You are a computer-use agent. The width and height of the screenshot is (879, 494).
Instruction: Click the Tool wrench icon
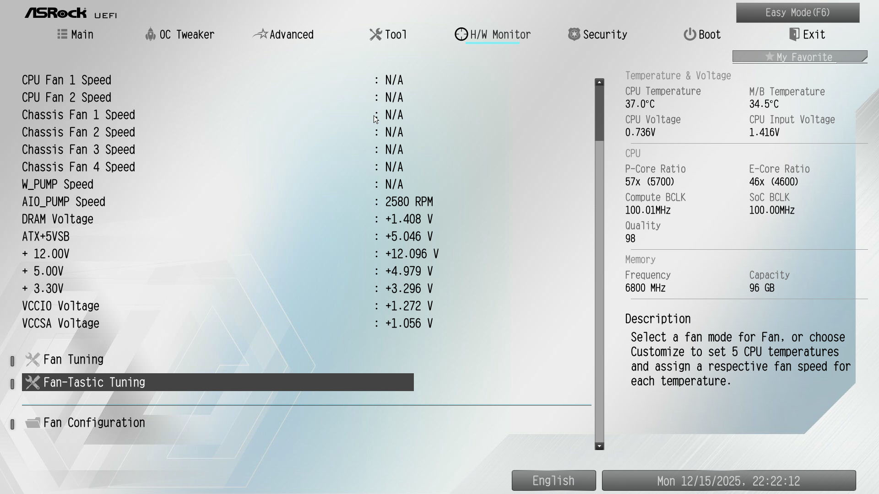375,34
